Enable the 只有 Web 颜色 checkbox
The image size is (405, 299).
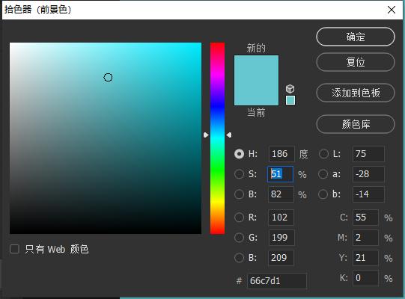(x=14, y=249)
